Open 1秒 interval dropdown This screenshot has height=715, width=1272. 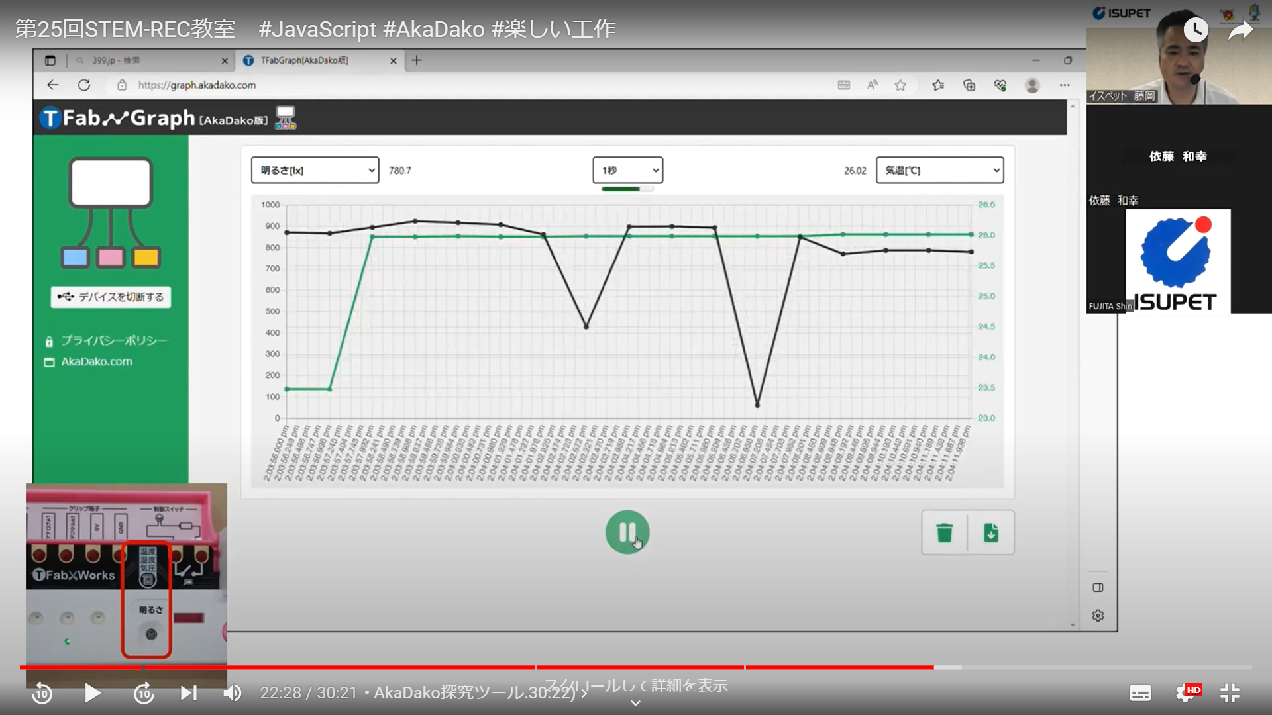pyautogui.click(x=627, y=170)
